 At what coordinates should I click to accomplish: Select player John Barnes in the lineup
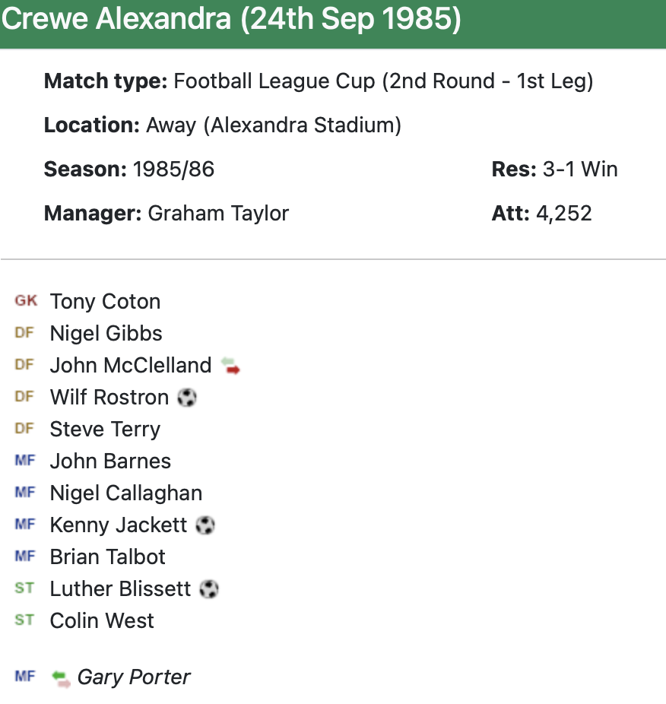(110, 461)
